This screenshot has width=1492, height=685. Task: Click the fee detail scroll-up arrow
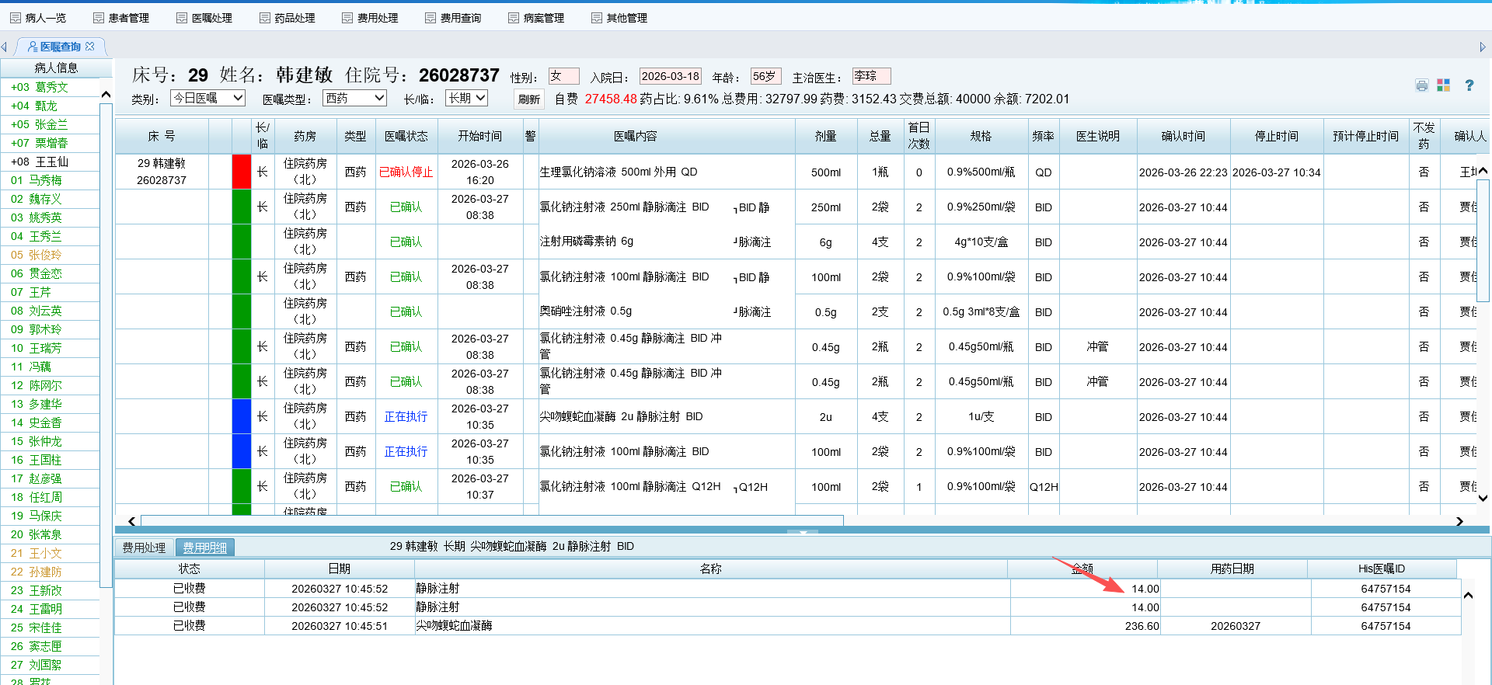tap(1469, 596)
